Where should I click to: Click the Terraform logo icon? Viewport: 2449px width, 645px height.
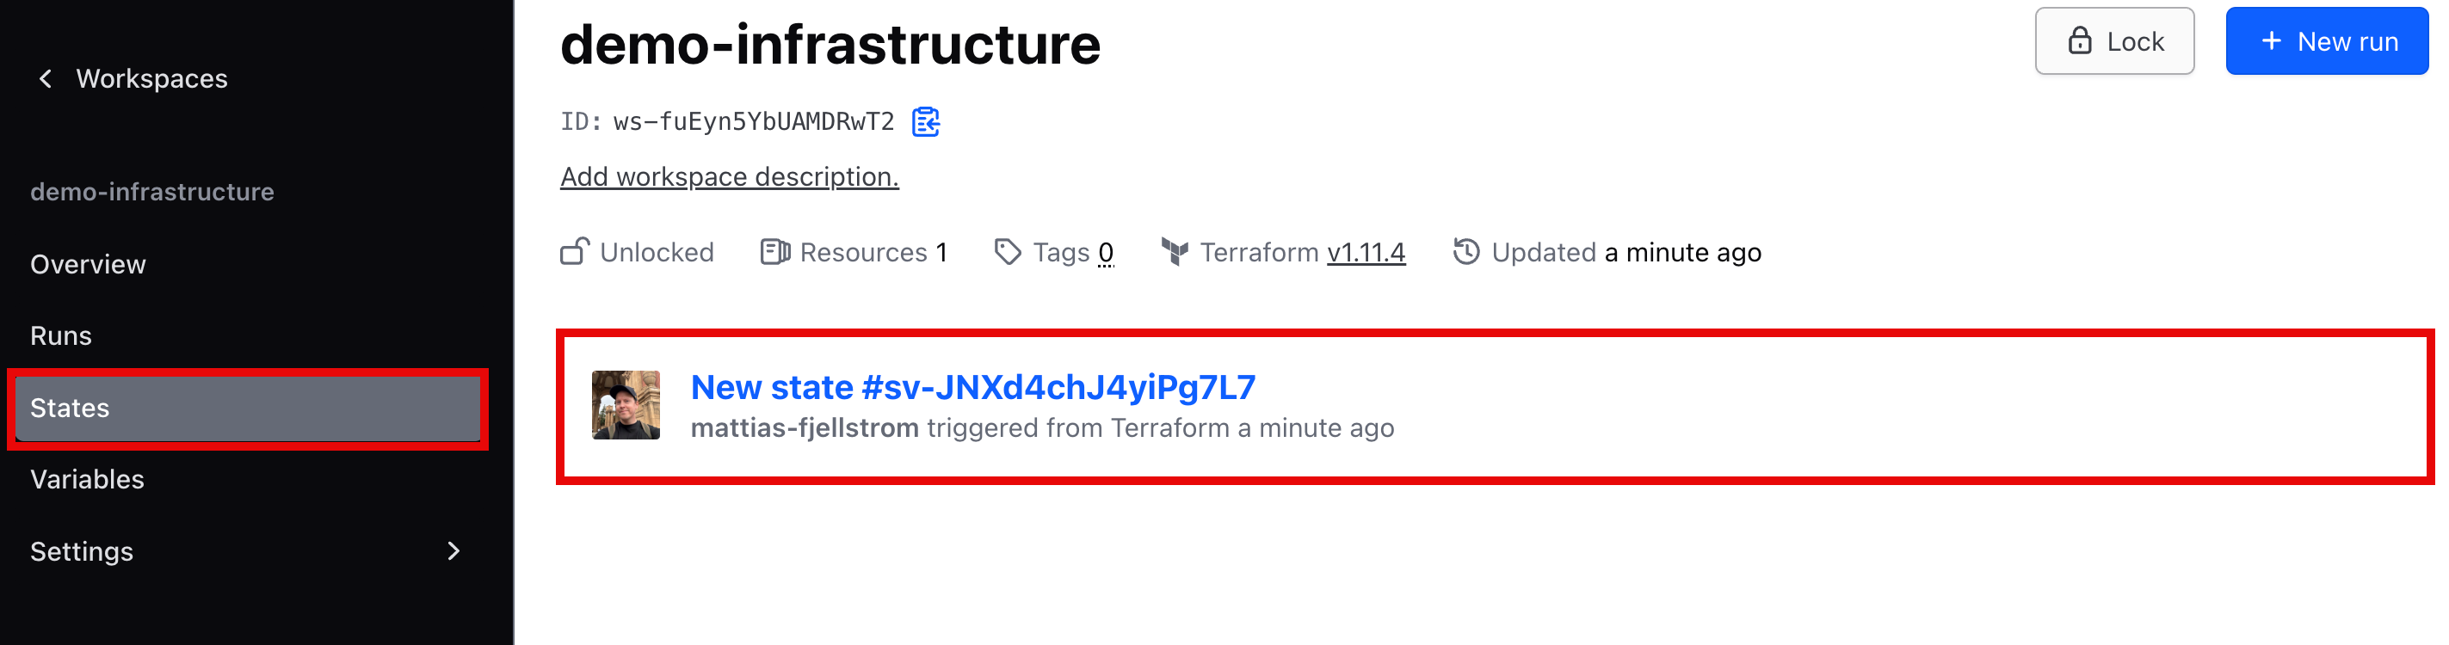(1174, 252)
